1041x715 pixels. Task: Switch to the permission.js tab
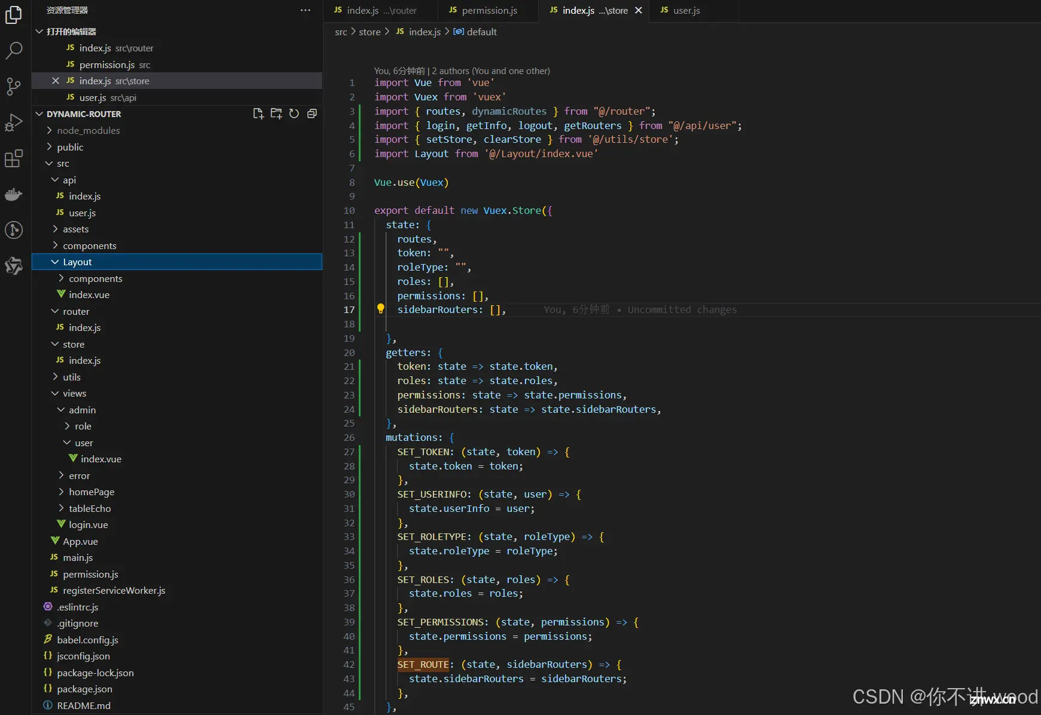coord(489,11)
